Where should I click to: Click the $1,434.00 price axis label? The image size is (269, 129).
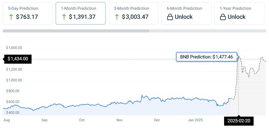[18, 59]
